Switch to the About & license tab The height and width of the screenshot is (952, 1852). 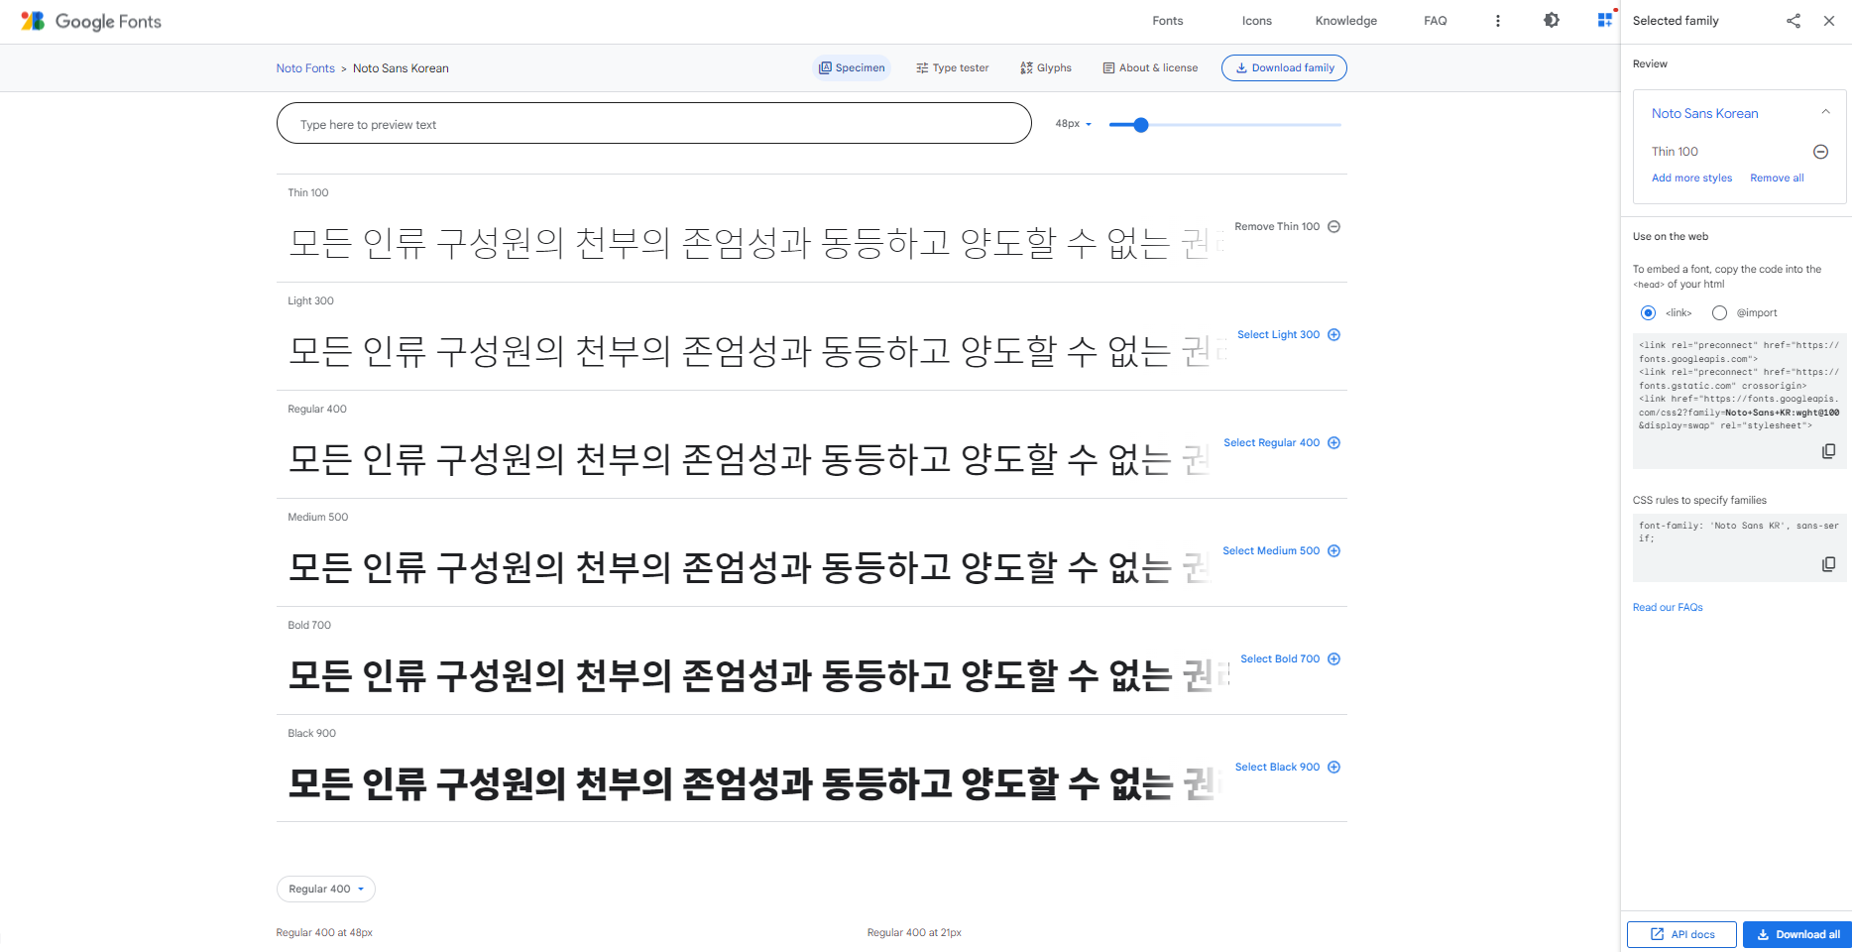(x=1150, y=67)
